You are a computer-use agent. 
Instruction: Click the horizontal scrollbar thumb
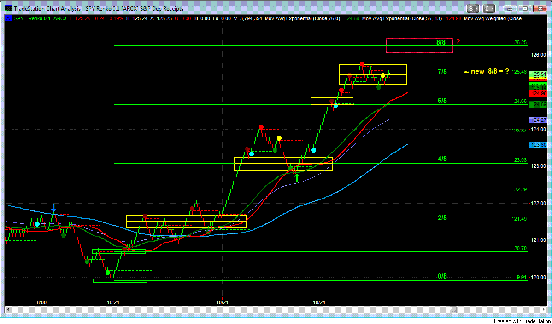453,309
